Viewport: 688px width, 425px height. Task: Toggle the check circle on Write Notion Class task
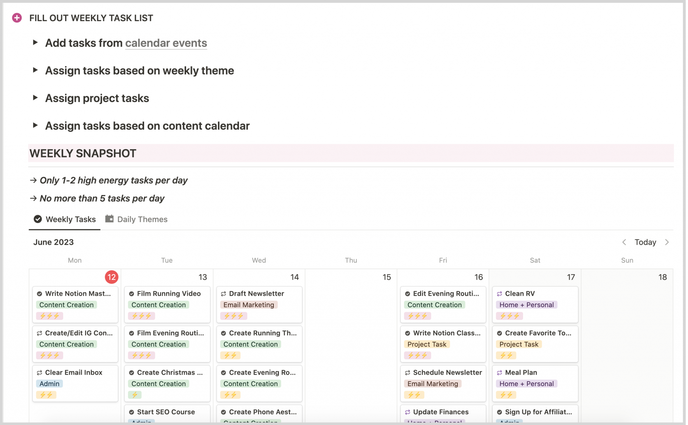pos(407,333)
